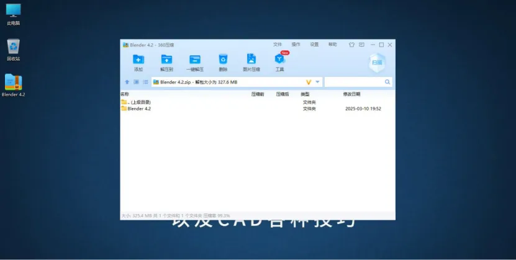The image size is (516, 260).
Task: Sort by the 压缩后 column header
Action: click(283, 94)
